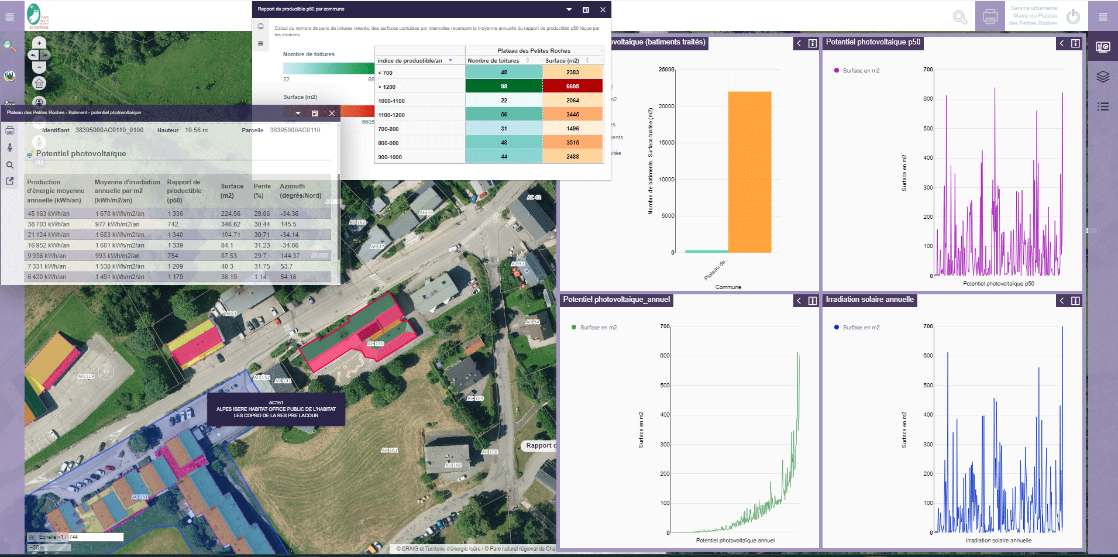
Task: Zoom in on the map with plus button
Action: tap(39, 43)
